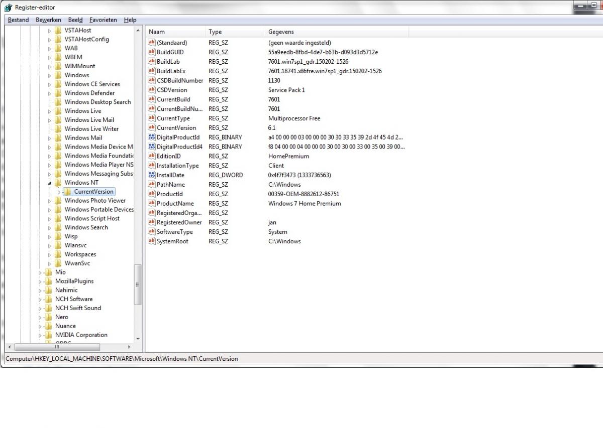The image size is (603, 428).
Task: Sort values by the Type column header
Action: point(235,32)
